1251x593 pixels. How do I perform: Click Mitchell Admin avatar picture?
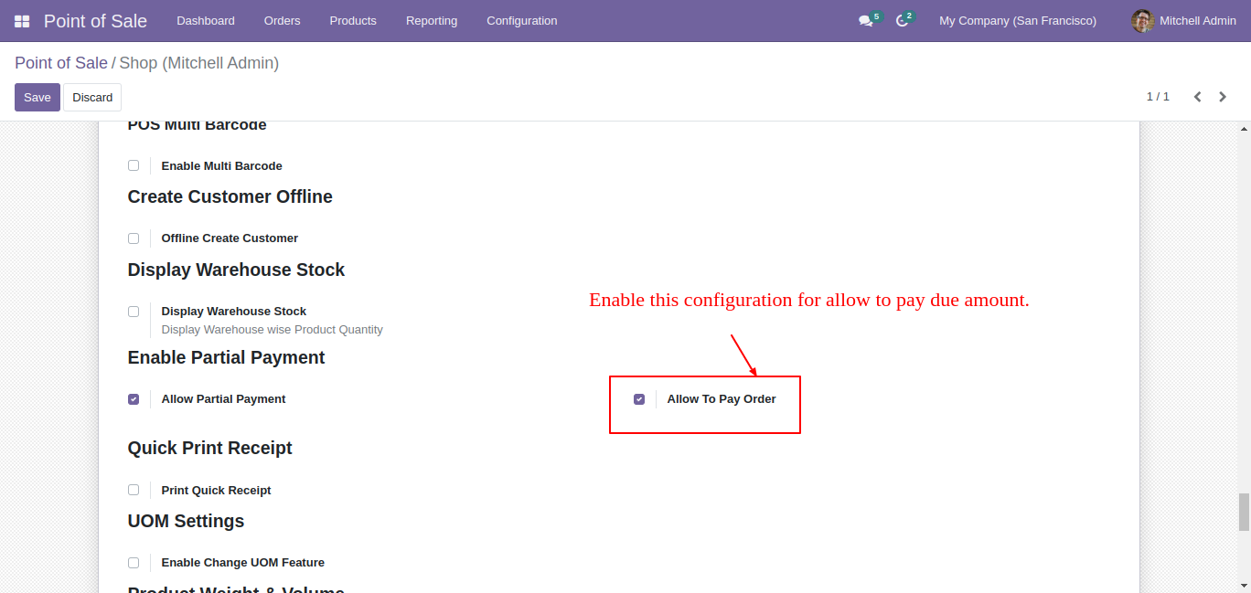(1142, 21)
